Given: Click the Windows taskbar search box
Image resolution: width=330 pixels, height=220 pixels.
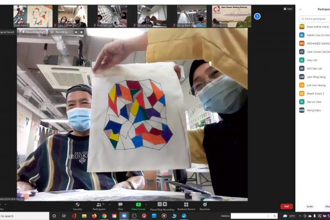Looking at the screenshot, I should pos(24,216).
